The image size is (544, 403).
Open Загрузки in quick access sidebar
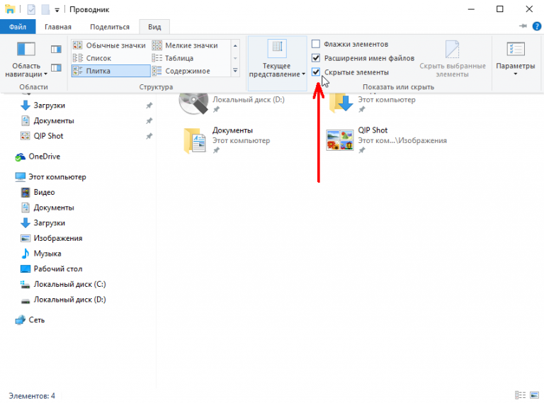click(x=50, y=106)
